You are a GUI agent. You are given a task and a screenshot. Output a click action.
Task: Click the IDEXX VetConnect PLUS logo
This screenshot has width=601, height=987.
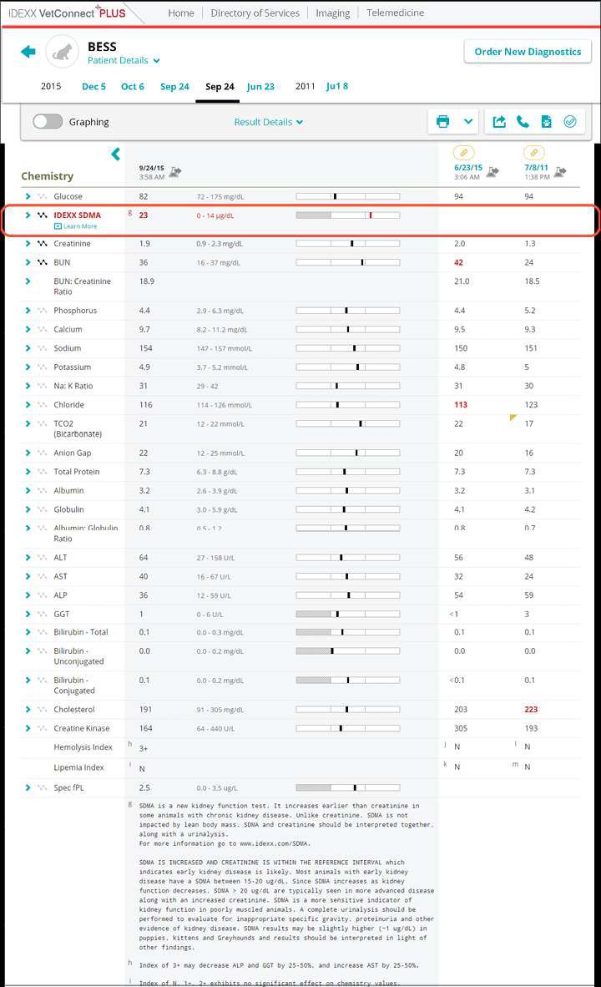pyautogui.click(x=67, y=13)
